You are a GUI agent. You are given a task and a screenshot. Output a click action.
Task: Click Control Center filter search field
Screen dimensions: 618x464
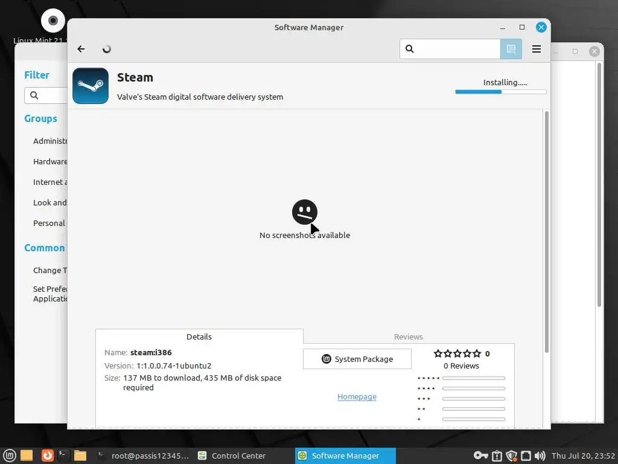(46, 95)
